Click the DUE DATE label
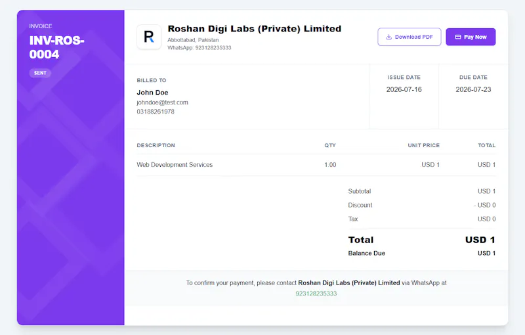 click(x=473, y=78)
